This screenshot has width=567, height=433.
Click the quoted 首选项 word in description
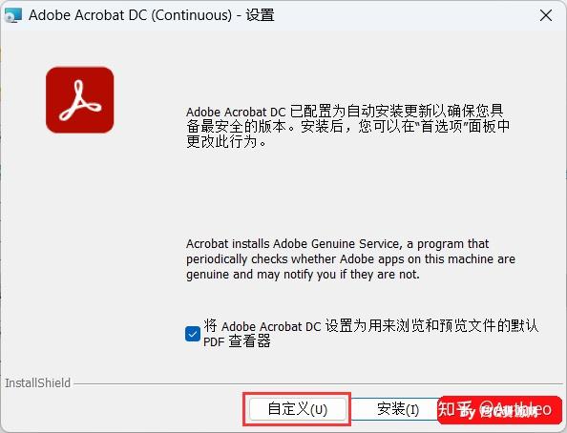tap(446, 126)
